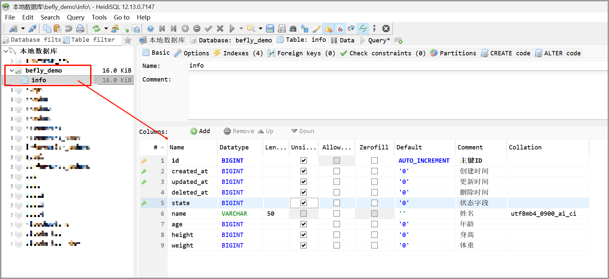Click the binoculars find icon
Screen dimensions: 609x279
click(x=293, y=29)
